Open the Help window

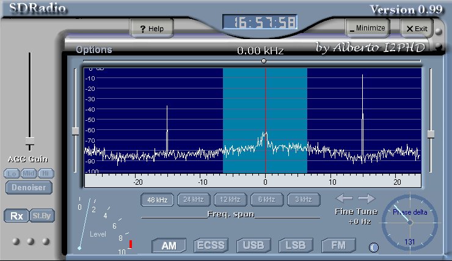coord(152,29)
